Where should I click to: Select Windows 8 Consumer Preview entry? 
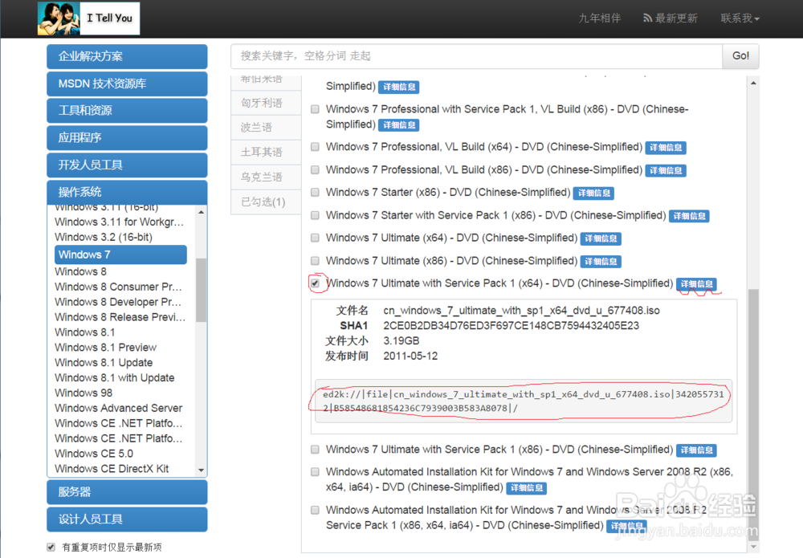pos(118,287)
